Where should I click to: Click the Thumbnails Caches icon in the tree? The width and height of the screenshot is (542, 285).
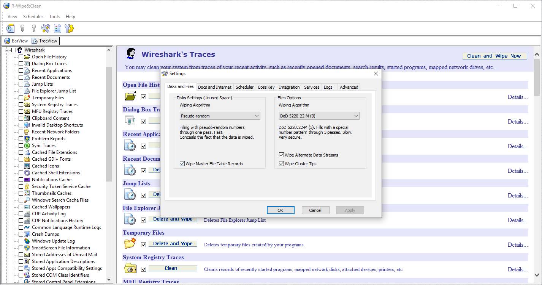point(27,193)
